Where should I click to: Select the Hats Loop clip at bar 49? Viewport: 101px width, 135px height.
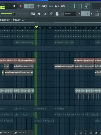click(x=85, y=91)
